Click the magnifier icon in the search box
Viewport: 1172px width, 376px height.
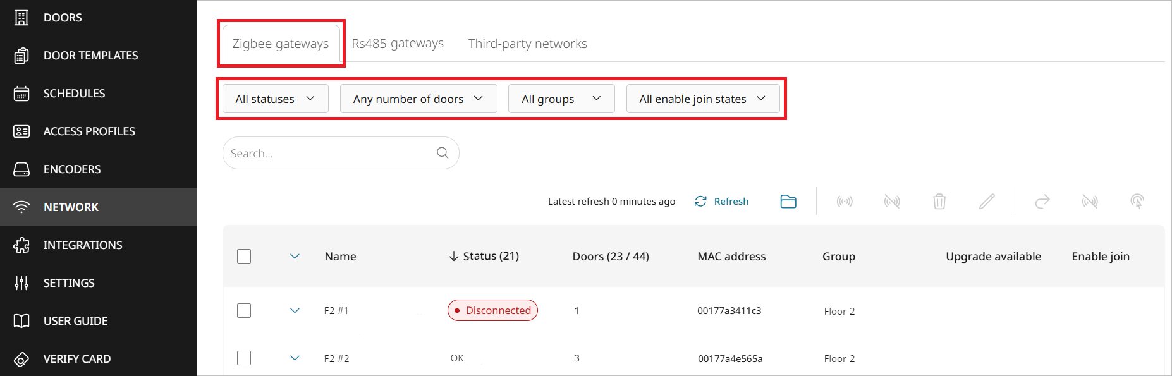443,153
